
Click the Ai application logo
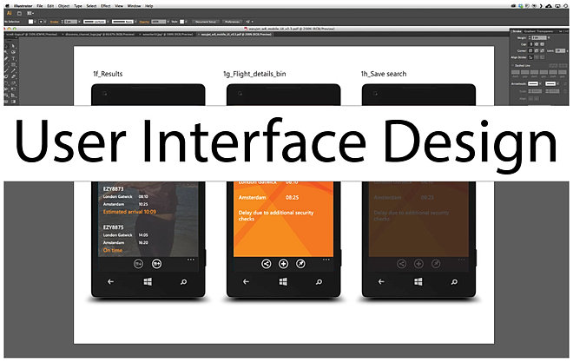10,13
